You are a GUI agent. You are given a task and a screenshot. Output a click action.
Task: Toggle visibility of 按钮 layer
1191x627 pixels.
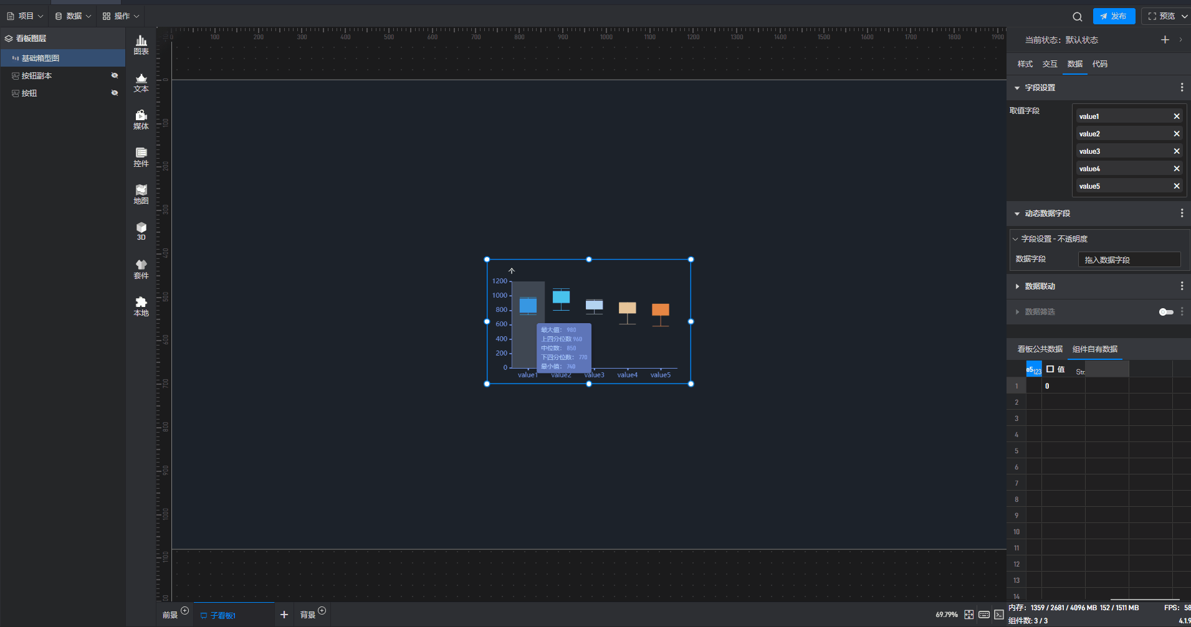[115, 93]
